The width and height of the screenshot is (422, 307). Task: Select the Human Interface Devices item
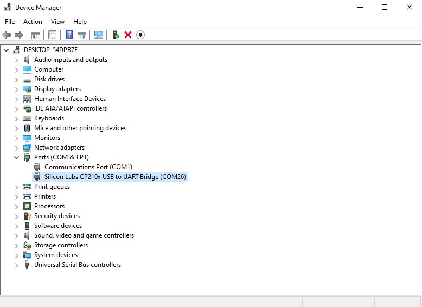tap(69, 99)
